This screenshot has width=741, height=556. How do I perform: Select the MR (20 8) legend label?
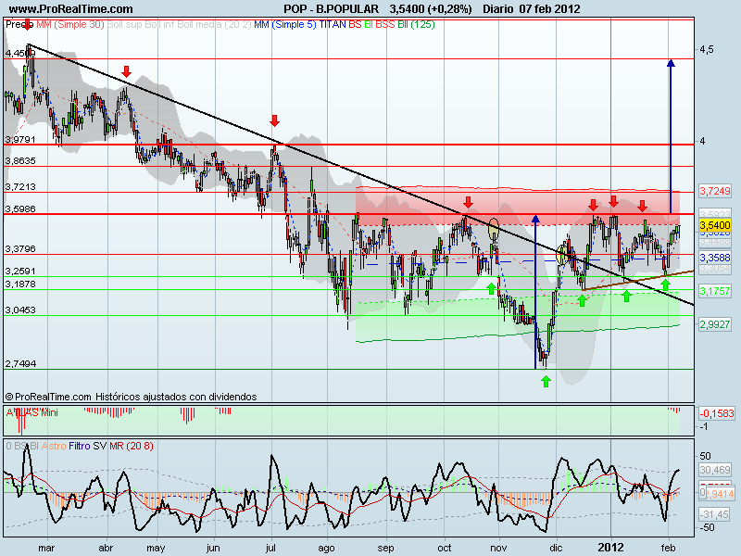(x=132, y=446)
